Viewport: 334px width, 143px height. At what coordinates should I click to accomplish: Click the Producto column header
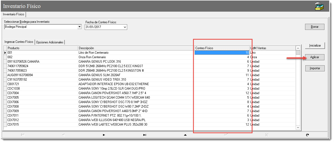coord(42,48)
